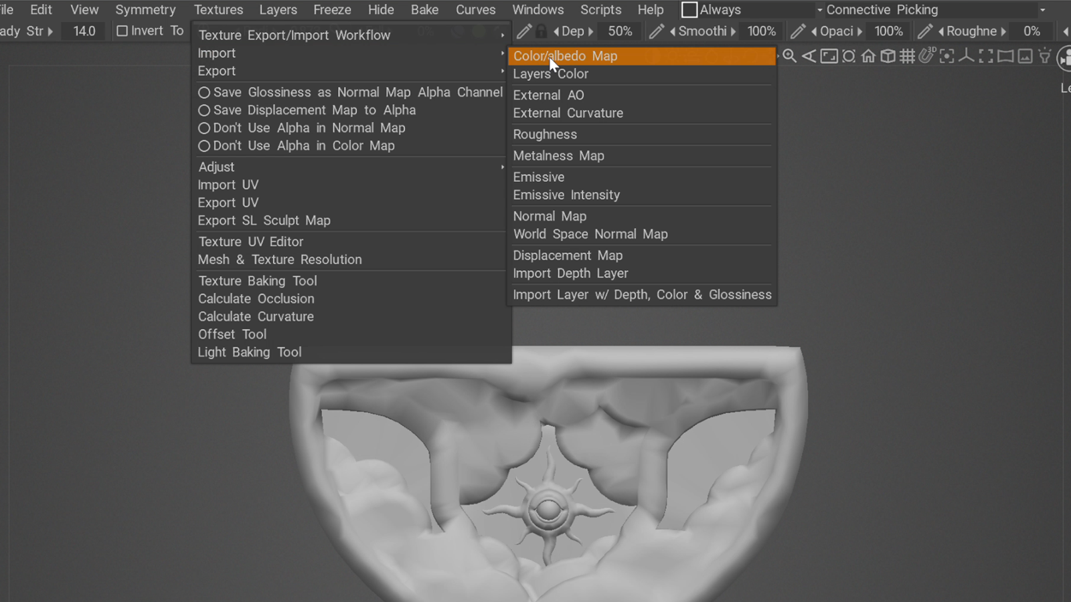Increase Opaci with its right arrow
Image resolution: width=1071 pixels, height=602 pixels.
click(x=859, y=31)
